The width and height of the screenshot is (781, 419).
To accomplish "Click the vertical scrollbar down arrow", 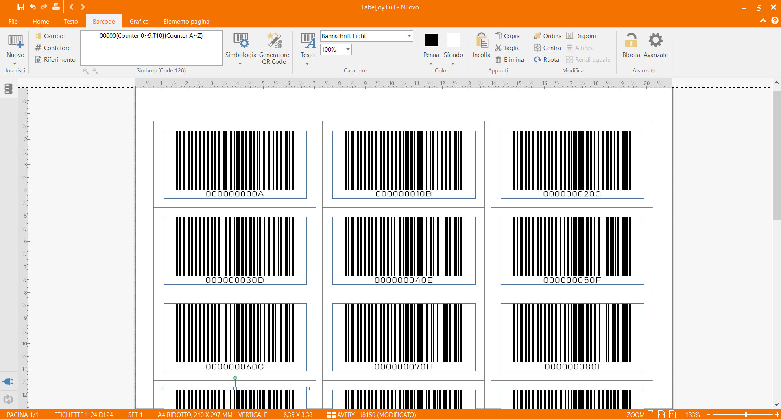I will tap(777, 404).
